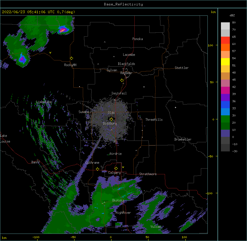Click the yellow diamond marker above Calgary label
This screenshot has height=241, width=247.
116,169
